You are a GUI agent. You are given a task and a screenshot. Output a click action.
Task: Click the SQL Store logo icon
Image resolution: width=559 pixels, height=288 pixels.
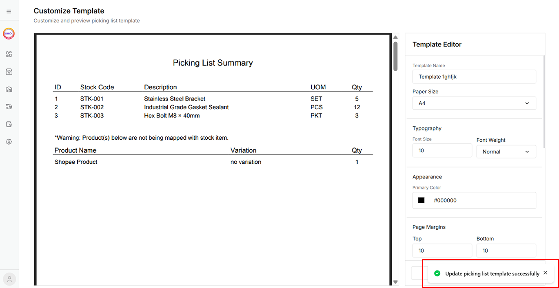click(x=9, y=34)
